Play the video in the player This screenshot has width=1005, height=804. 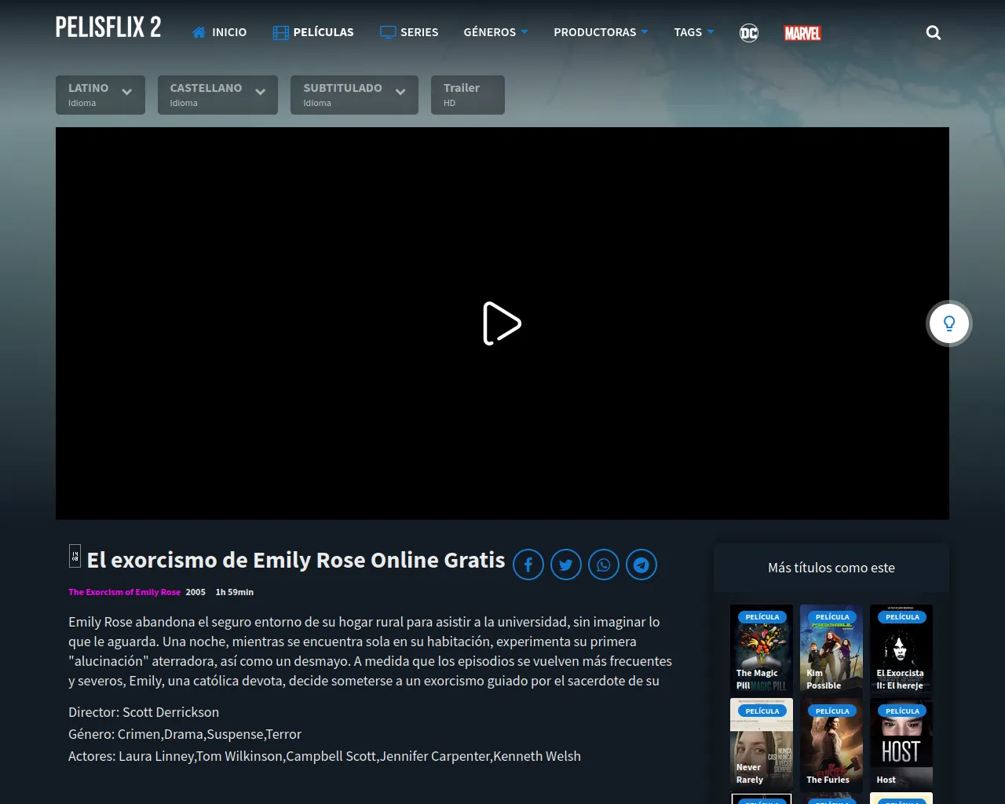coord(502,323)
